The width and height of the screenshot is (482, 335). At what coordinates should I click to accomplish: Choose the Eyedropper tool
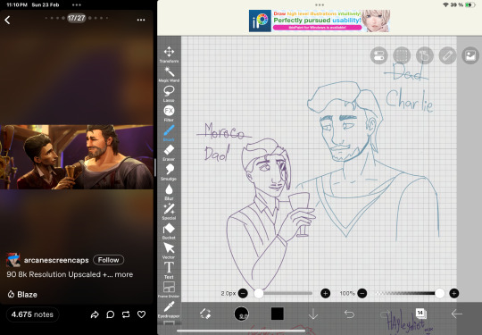pyautogui.click(x=169, y=309)
